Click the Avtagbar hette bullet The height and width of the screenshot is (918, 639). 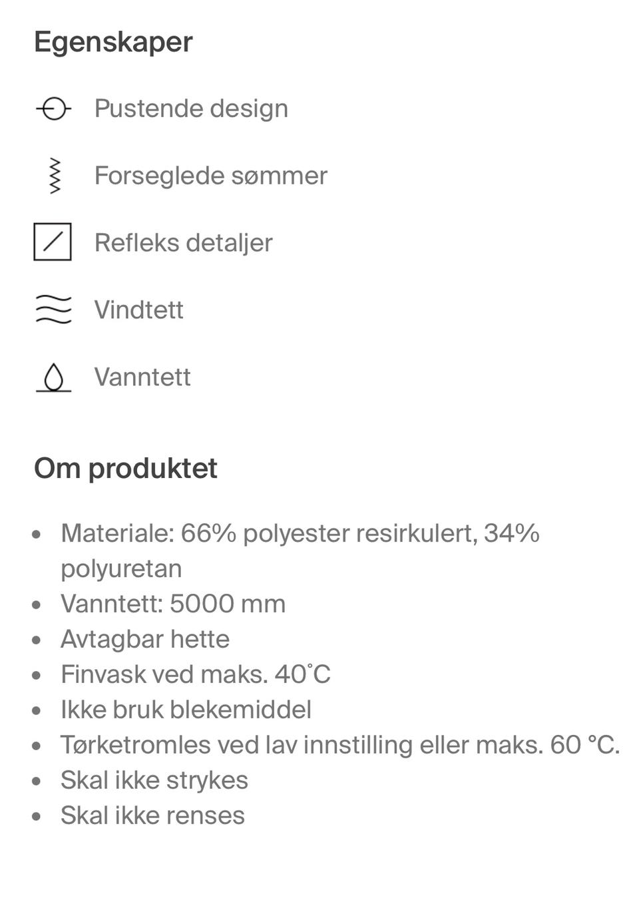[145, 639]
